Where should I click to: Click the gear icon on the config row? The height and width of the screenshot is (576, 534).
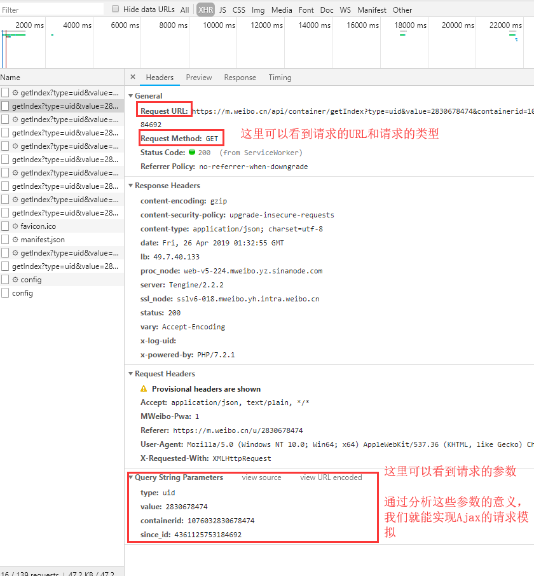coord(15,280)
